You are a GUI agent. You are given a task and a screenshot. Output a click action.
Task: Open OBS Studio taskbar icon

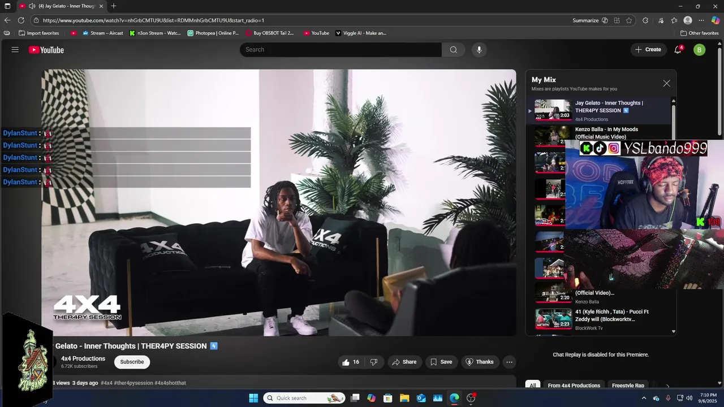coord(471,398)
